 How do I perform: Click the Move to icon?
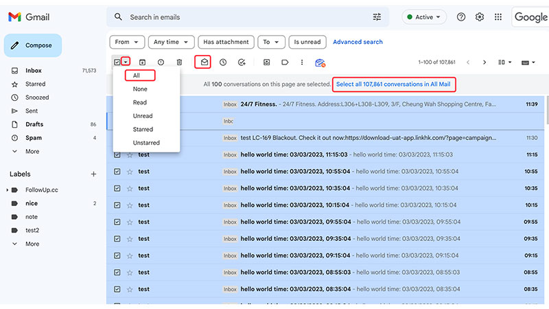266,62
